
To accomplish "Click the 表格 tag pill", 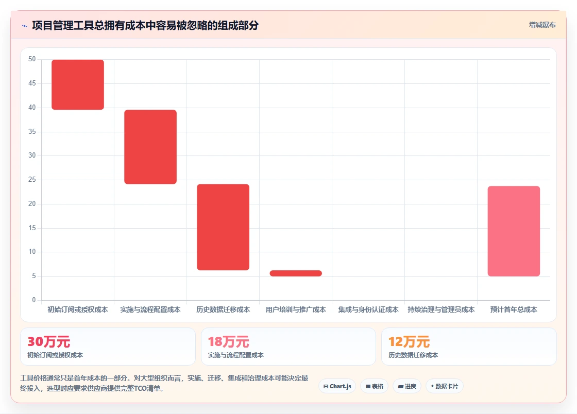I will pos(374,386).
